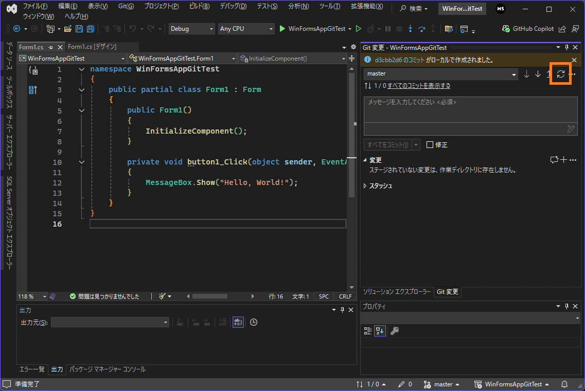
Task: Switch to the Form1.cs [デザイン] tab
Action: pos(93,47)
